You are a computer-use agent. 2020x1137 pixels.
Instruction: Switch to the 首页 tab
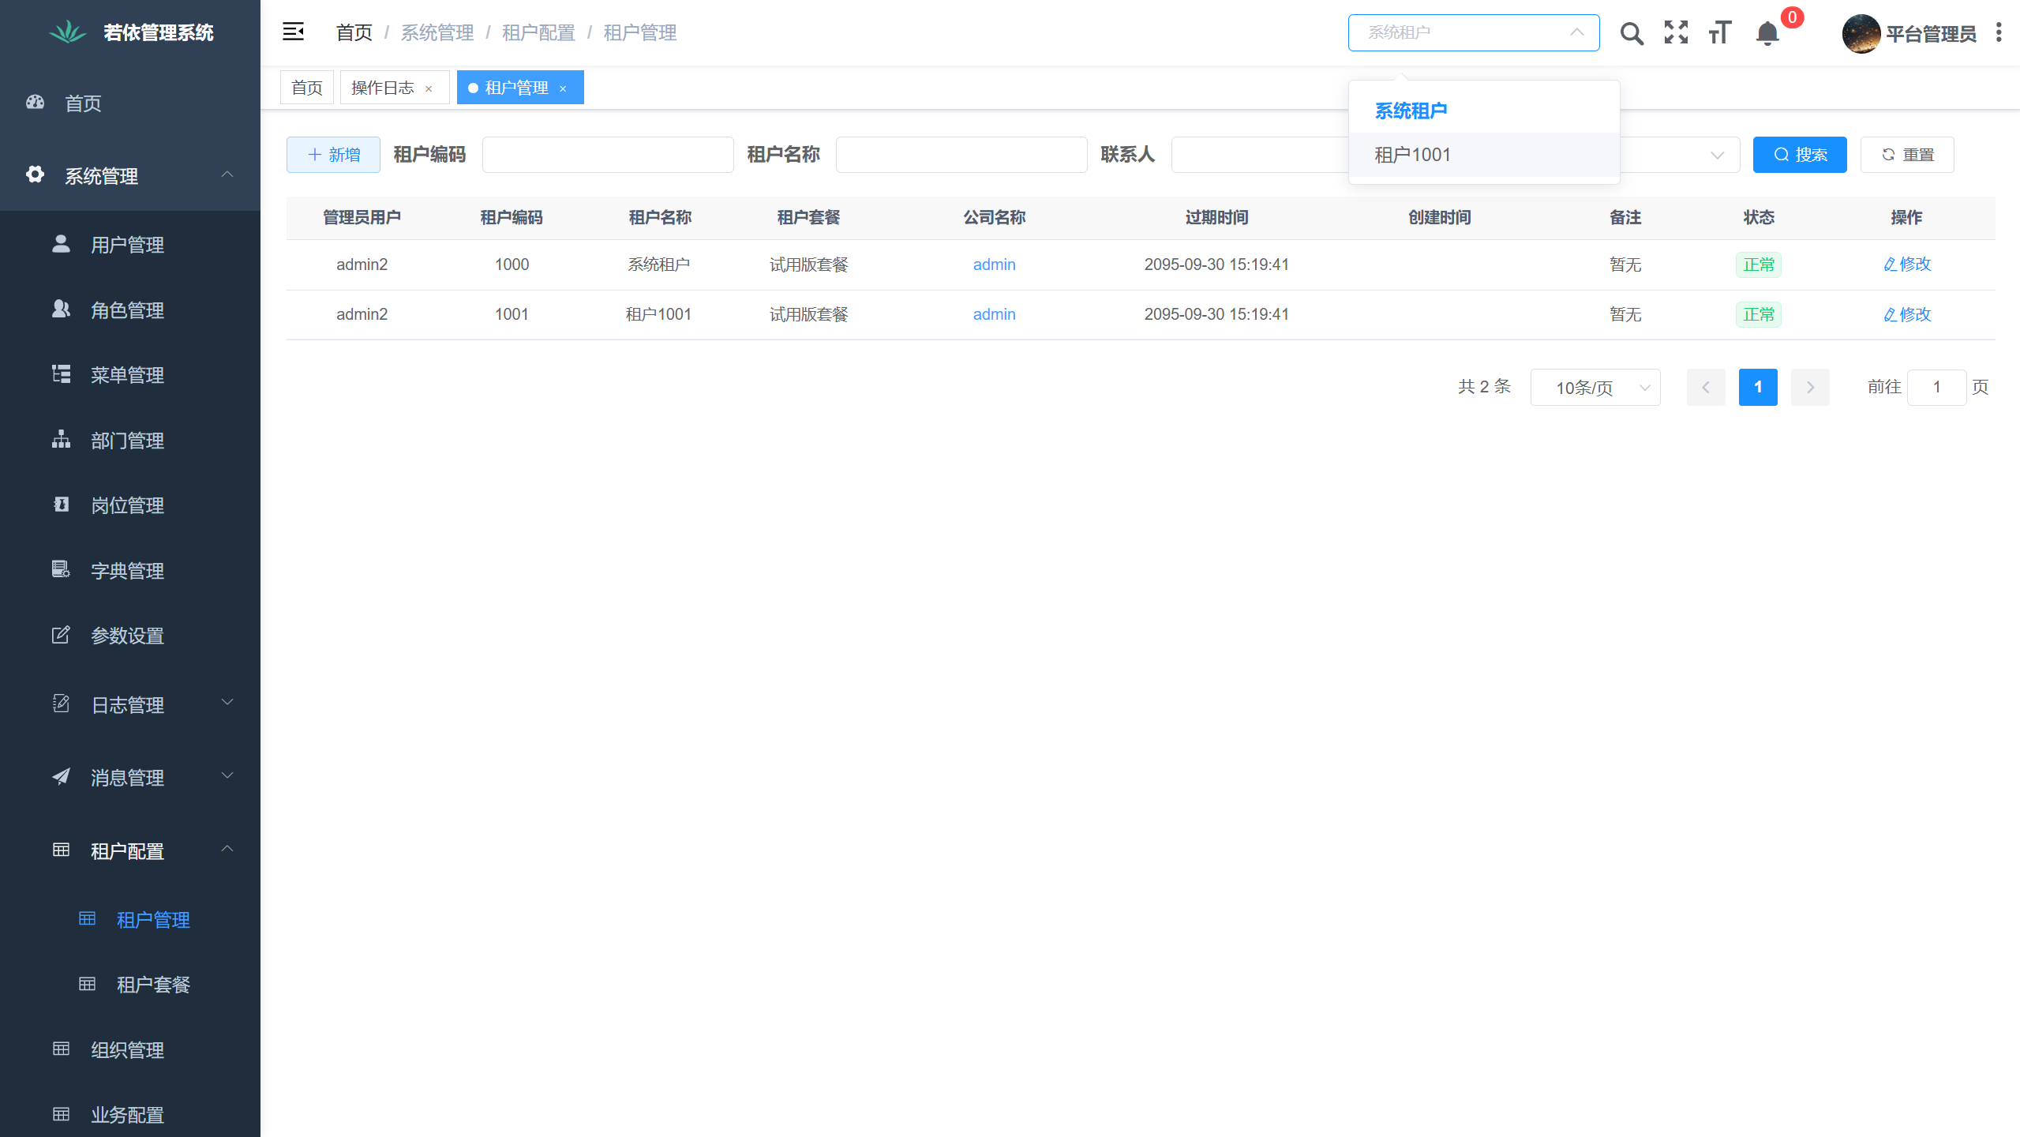click(x=306, y=87)
